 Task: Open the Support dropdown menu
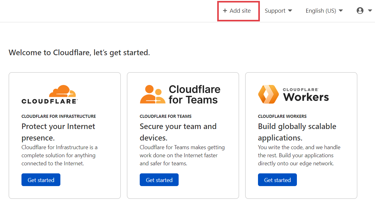pos(278,11)
